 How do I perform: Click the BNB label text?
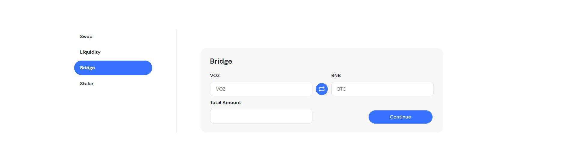point(336,76)
